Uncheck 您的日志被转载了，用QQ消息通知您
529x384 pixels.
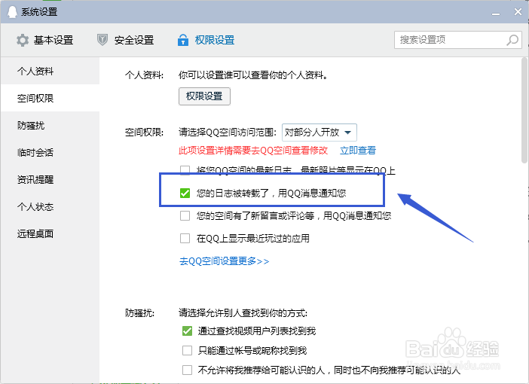click(185, 194)
